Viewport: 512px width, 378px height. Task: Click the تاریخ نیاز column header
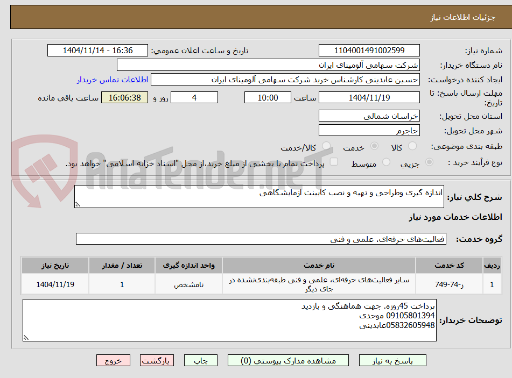55,266
